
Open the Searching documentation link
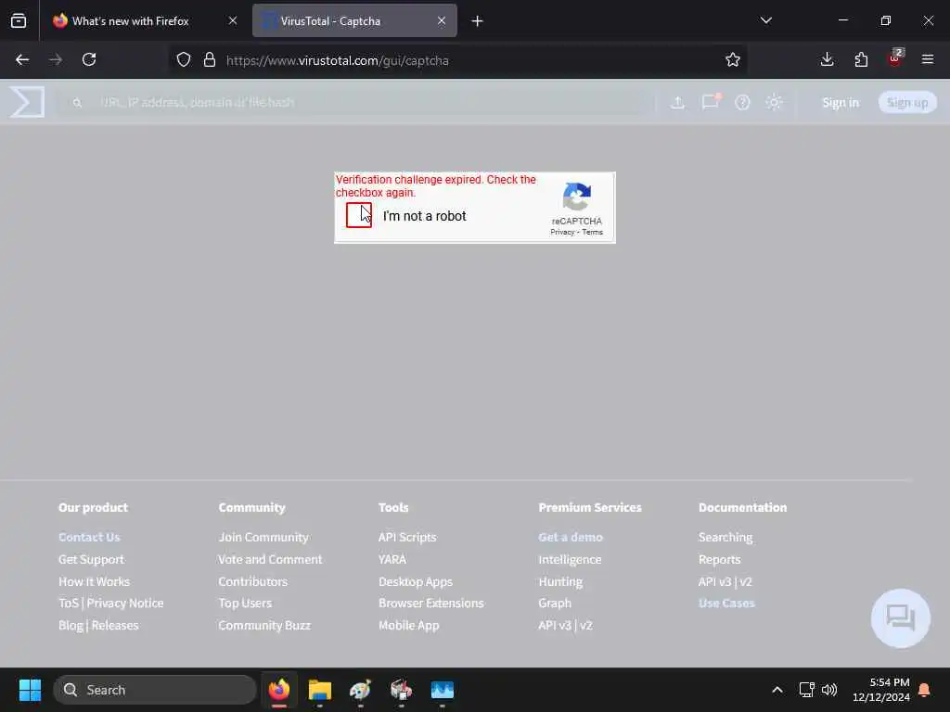pos(725,537)
